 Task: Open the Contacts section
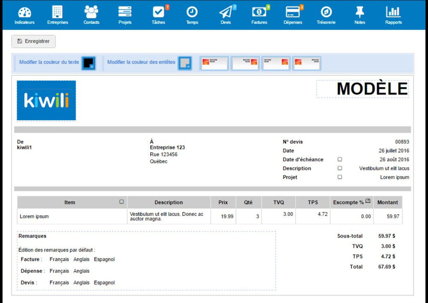(91, 12)
